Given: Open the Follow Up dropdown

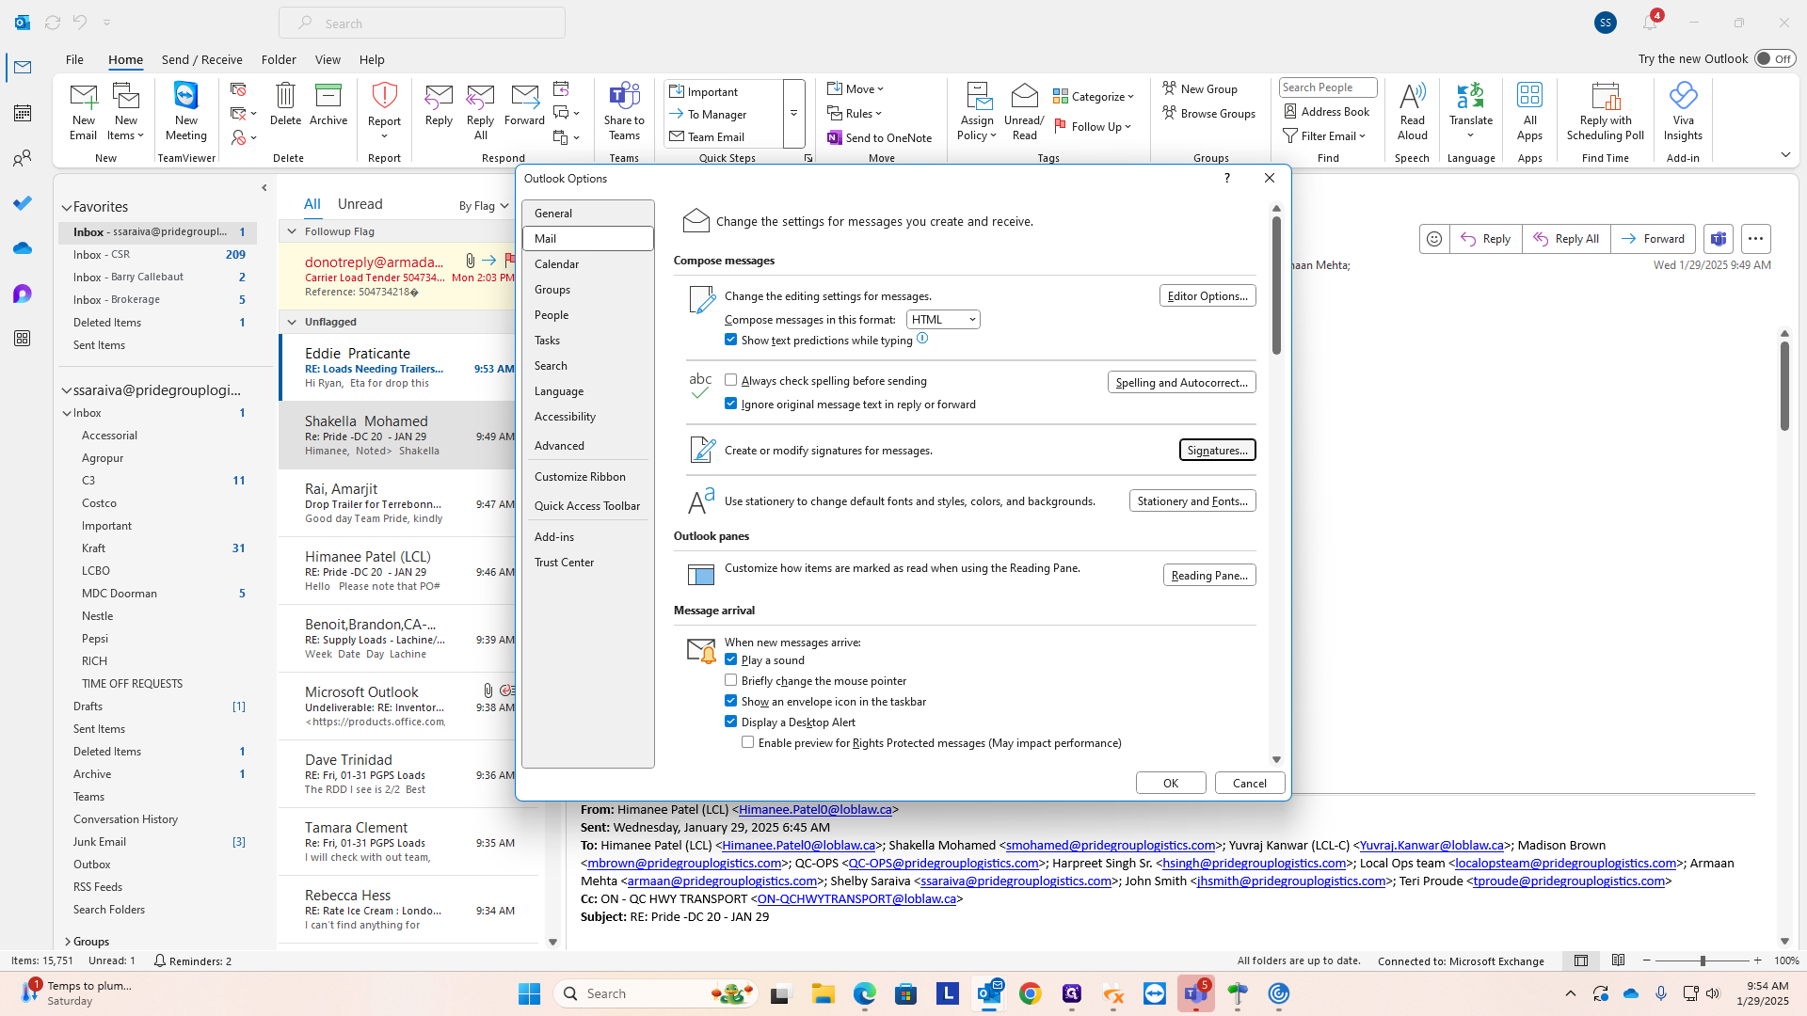Looking at the screenshot, I should pyautogui.click(x=1094, y=126).
